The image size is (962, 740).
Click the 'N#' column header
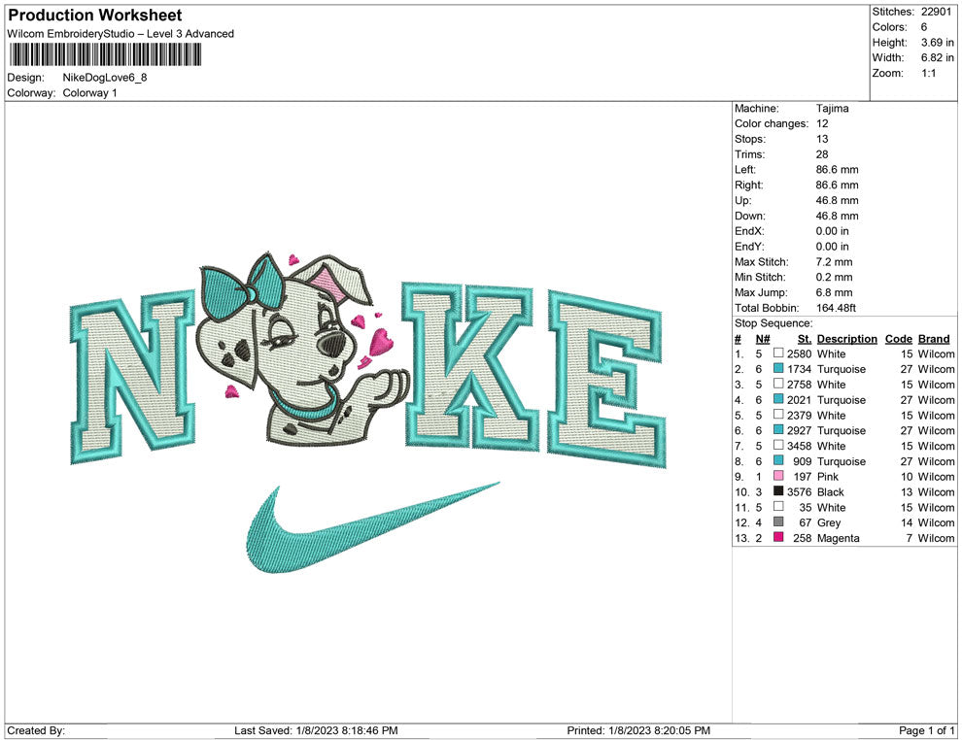763,338
